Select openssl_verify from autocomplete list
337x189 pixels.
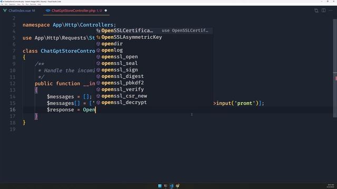154,89
